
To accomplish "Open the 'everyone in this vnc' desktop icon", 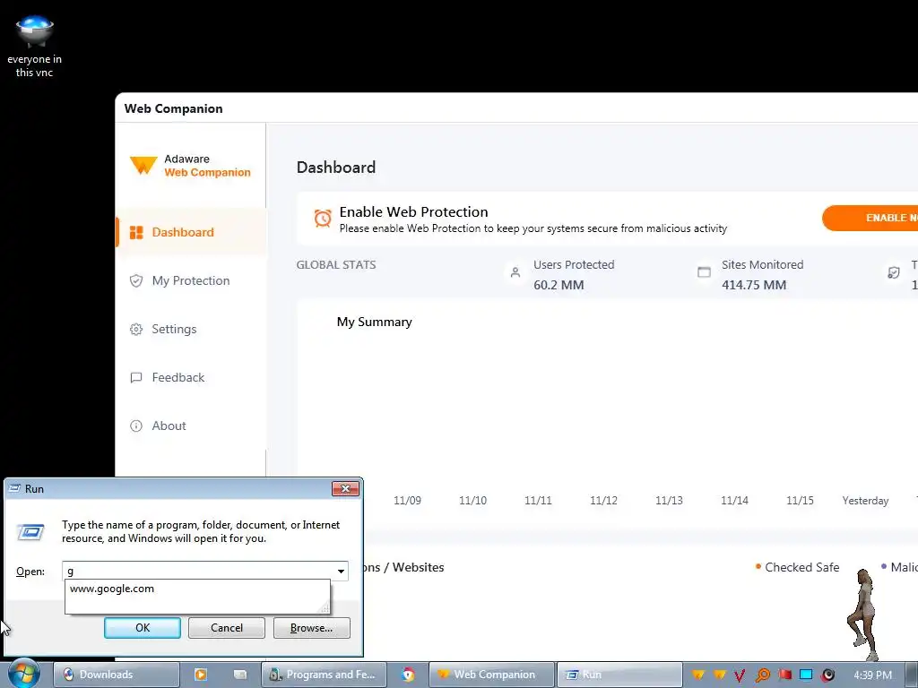I will point(35,47).
